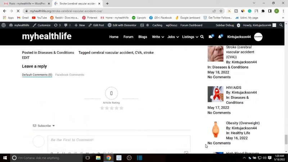
Task: Open the side panel icon in Chrome toolbar
Action: [x=270, y=11]
